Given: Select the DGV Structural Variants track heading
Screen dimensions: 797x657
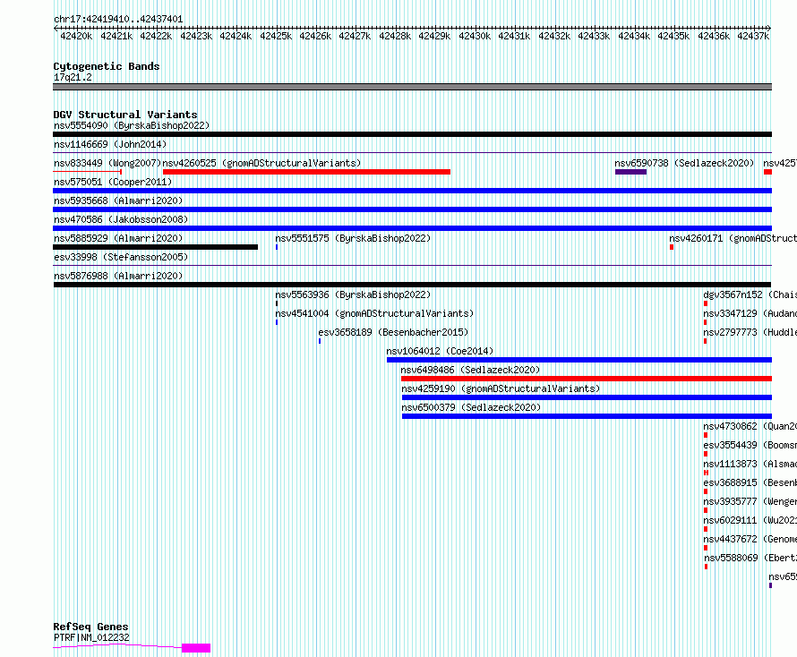Looking at the screenshot, I should pyautogui.click(x=125, y=115).
